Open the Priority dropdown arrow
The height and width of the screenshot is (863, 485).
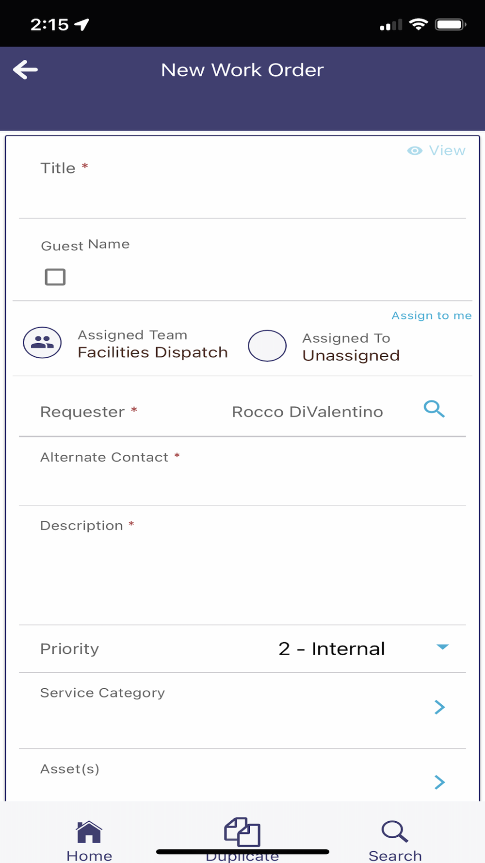(442, 647)
